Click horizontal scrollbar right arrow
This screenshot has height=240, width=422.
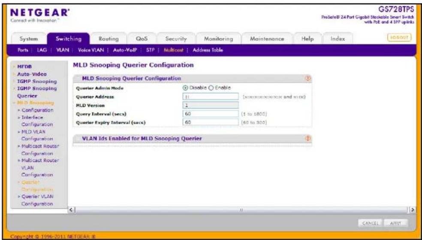click(x=413, y=210)
